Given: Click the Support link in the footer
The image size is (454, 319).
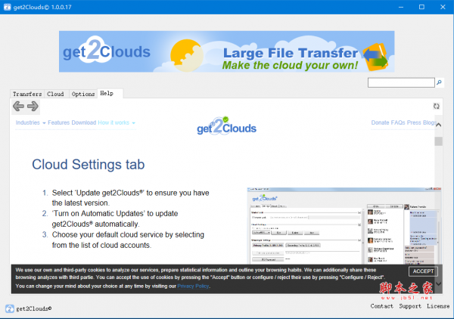Looking at the screenshot, I should point(410,306).
